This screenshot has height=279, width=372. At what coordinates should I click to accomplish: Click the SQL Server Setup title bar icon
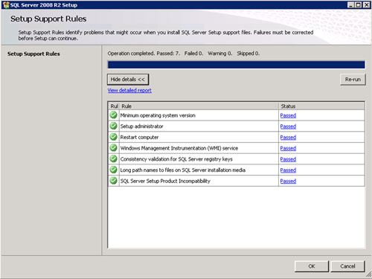[x=6, y=4]
